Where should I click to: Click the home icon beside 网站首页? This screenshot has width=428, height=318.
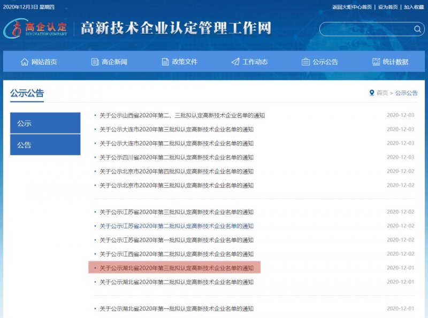[x=25, y=62]
